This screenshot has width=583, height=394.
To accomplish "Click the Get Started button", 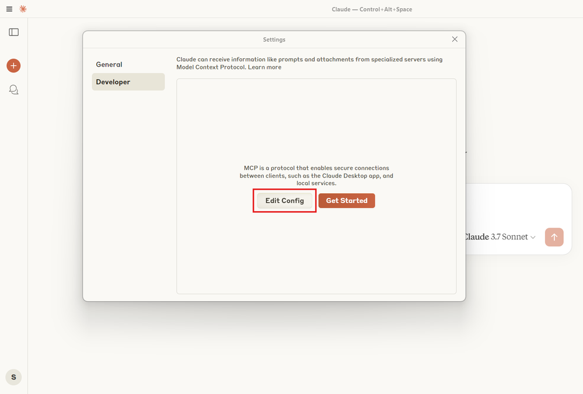I will pos(347,201).
